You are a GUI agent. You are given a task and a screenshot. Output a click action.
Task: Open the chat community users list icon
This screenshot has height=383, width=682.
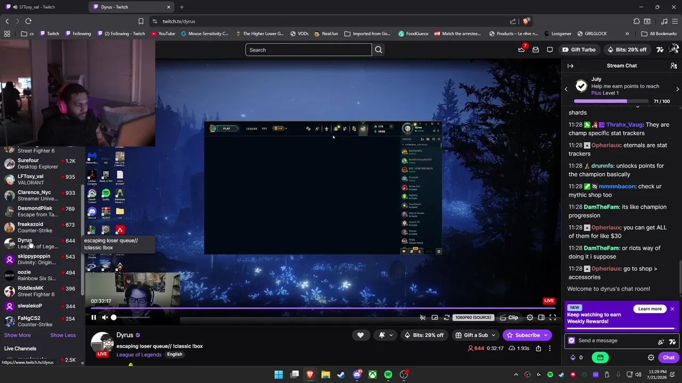click(x=673, y=66)
